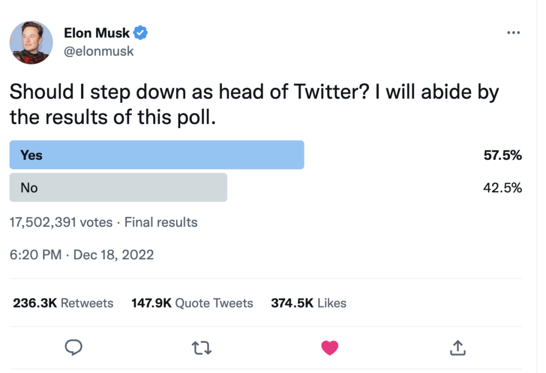Click the 6:20 PM Dec 18, 2022 timestamp
546x373 pixels.
[x=82, y=255]
